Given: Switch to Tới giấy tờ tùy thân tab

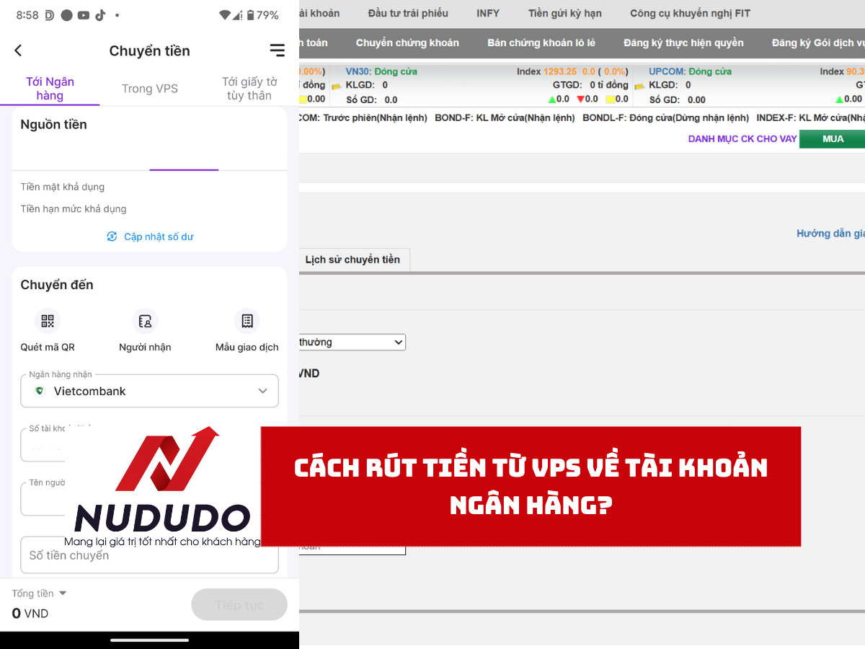Looking at the screenshot, I should coord(249,89).
